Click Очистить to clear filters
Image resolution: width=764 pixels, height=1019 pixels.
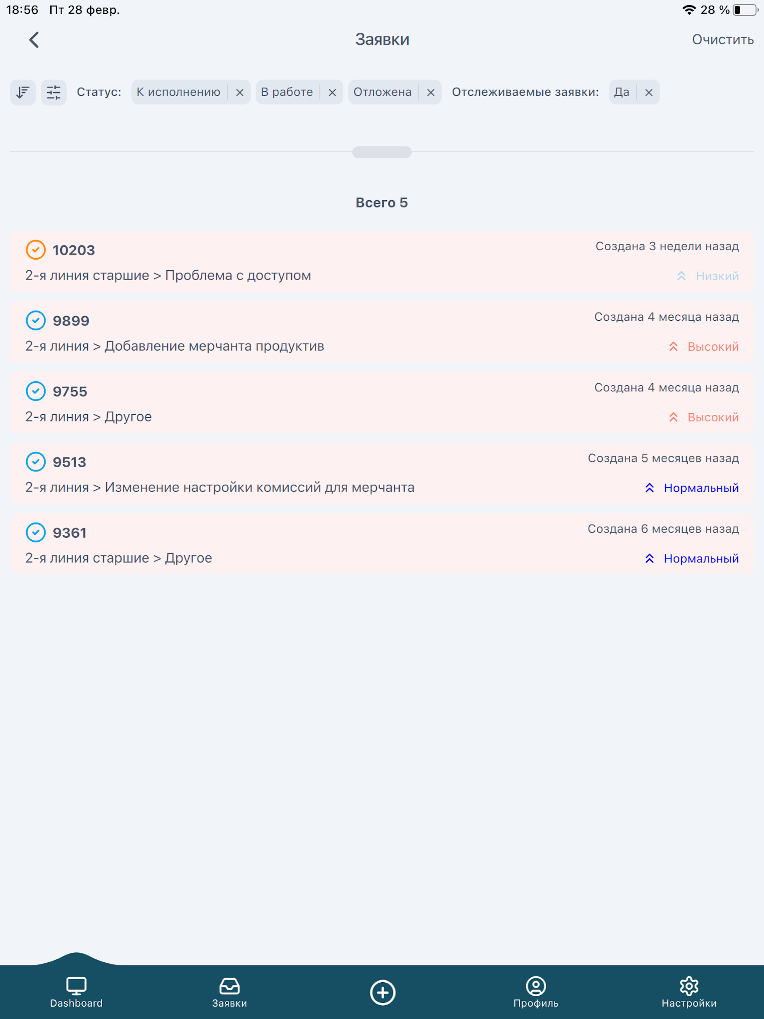723,40
